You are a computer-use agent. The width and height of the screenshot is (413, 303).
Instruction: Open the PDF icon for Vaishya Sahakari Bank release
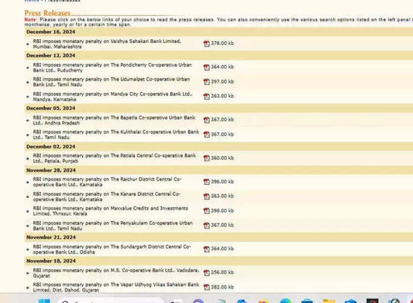pos(206,44)
